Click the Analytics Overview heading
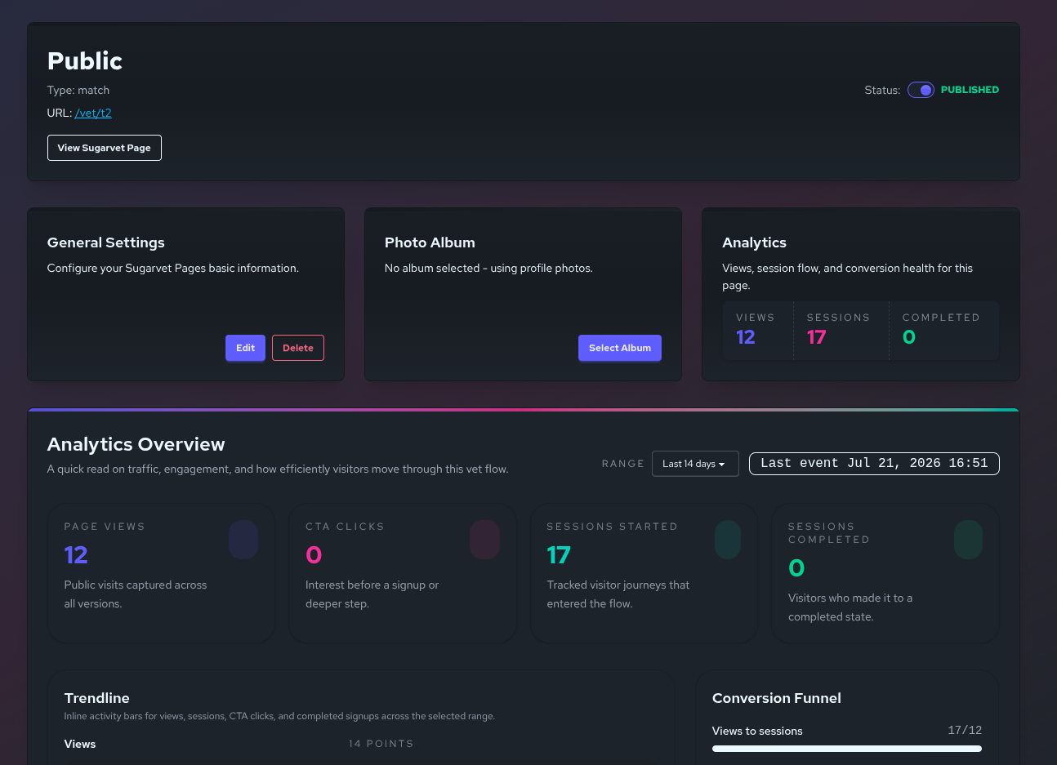The height and width of the screenshot is (765, 1057). pyautogui.click(x=136, y=444)
